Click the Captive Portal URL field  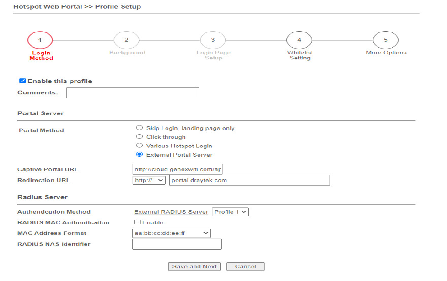pyautogui.click(x=178, y=169)
